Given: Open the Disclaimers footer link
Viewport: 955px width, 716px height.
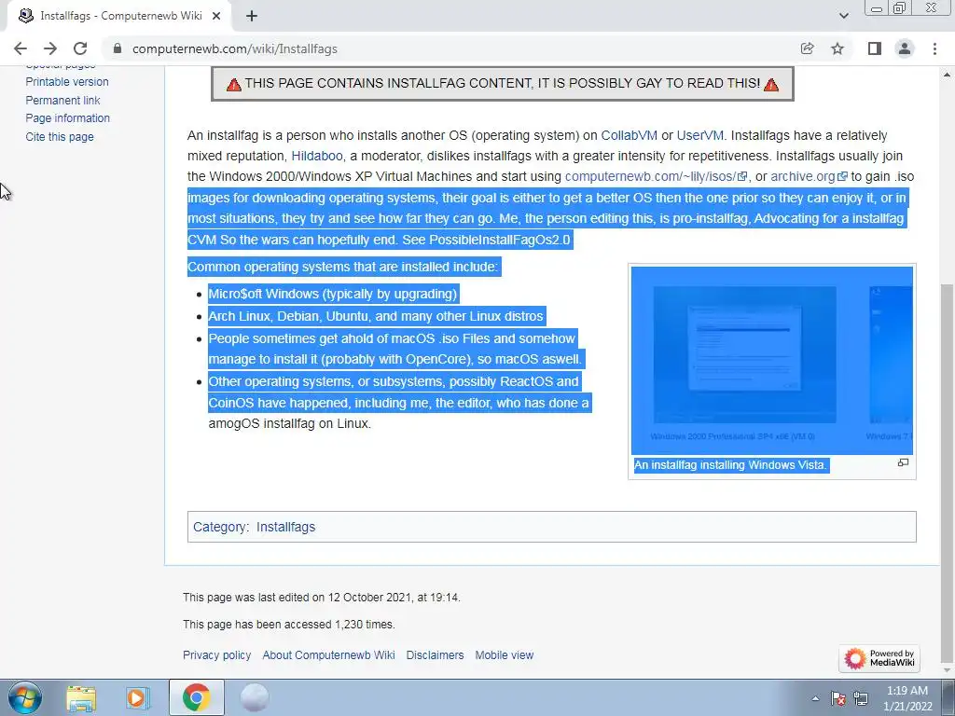Looking at the screenshot, I should pyautogui.click(x=435, y=655).
